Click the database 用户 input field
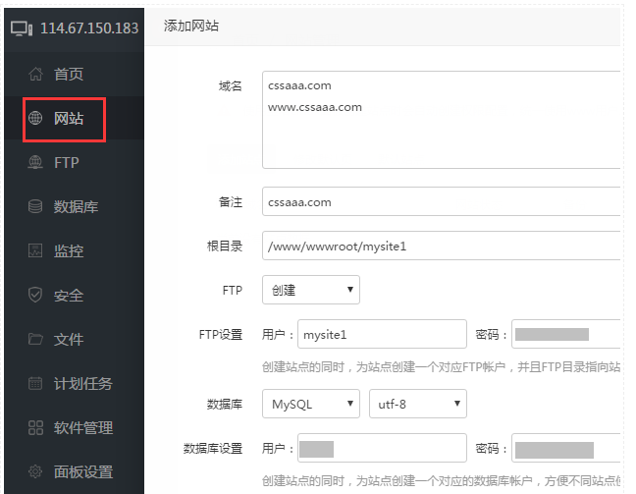The image size is (636, 494). [382, 448]
